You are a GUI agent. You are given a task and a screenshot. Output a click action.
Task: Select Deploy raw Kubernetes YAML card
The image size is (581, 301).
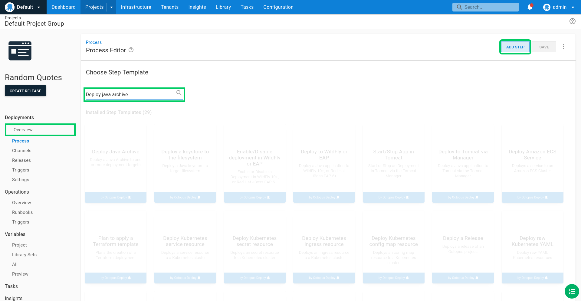click(x=533, y=248)
